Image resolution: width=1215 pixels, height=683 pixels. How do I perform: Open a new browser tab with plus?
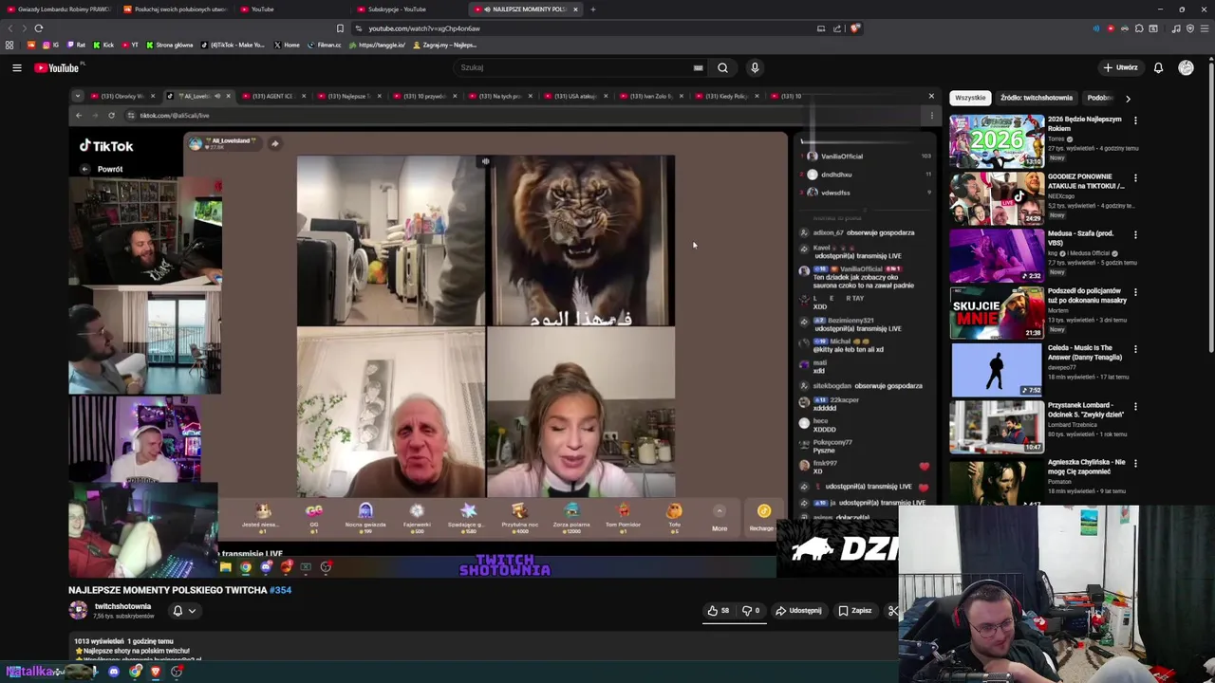[x=592, y=9]
